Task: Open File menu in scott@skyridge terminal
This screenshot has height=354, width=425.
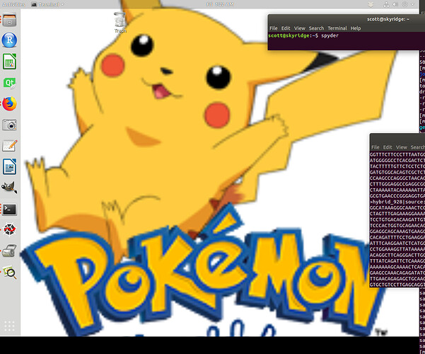Action: [274, 28]
